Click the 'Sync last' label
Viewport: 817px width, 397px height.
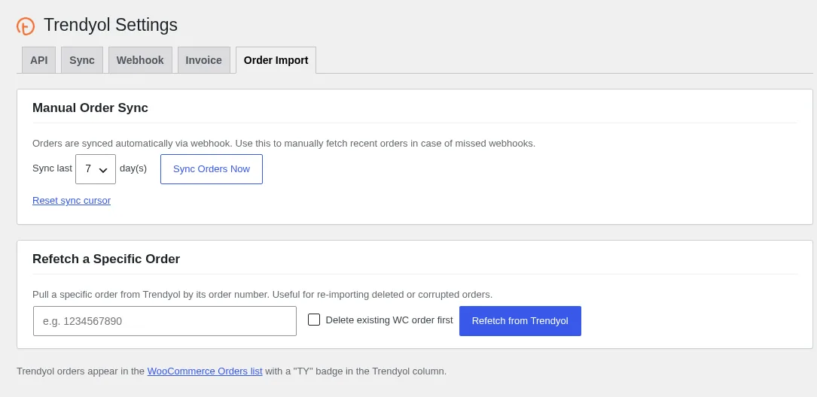52,168
